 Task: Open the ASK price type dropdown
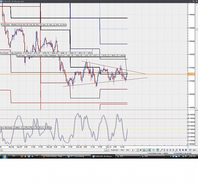(x=128, y=150)
